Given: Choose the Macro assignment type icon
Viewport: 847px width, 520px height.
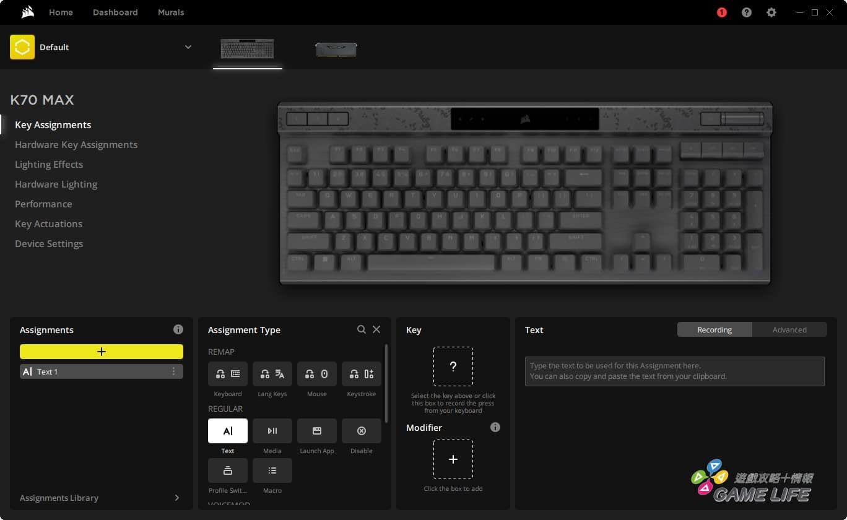Looking at the screenshot, I should coord(272,470).
